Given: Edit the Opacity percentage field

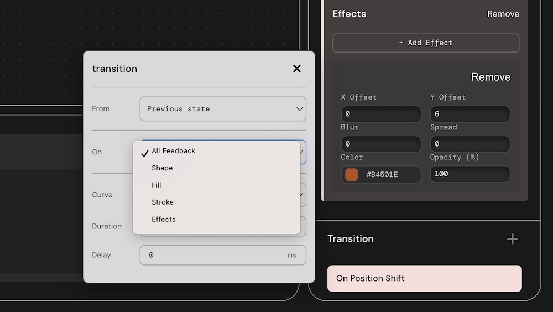Looking at the screenshot, I should [470, 174].
